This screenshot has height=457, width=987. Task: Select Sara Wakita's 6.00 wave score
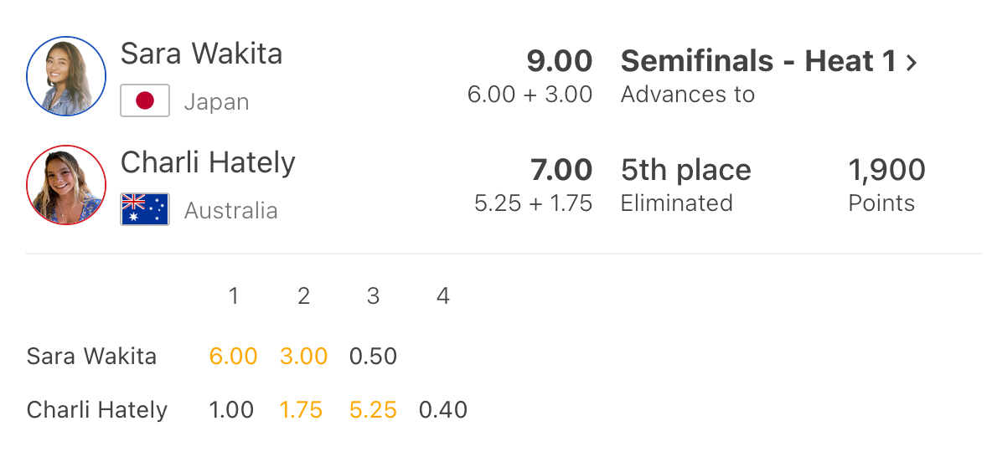pyautogui.click(x=233, y=357)
